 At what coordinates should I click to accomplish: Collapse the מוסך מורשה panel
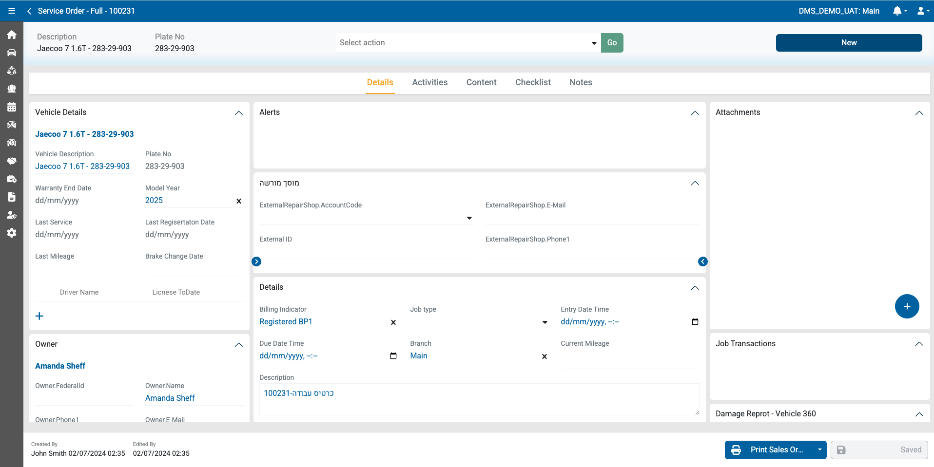(695, 183)
